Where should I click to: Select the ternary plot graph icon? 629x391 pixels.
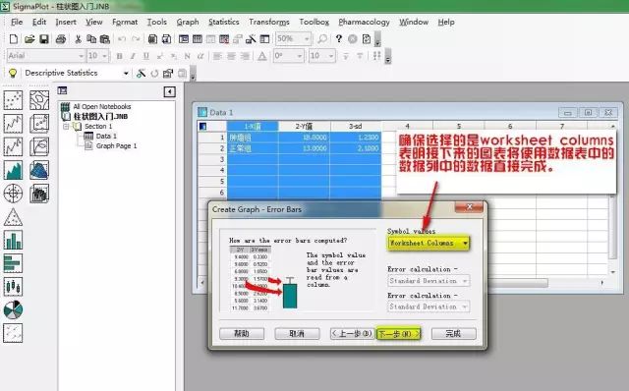click(x=13, y=216)
